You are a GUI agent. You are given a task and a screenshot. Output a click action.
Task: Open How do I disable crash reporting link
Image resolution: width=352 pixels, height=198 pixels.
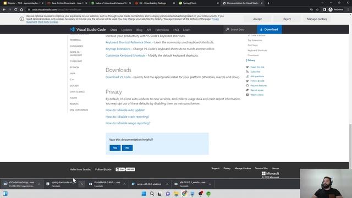(x=127, y=117)
